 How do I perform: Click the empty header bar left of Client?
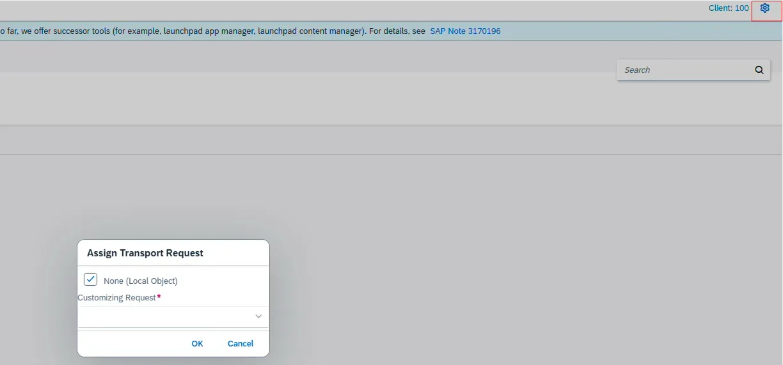(384, 9)
